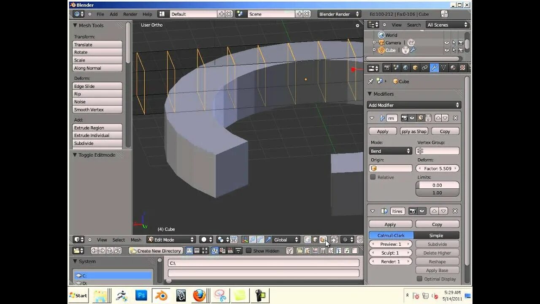Adjust the Preview level field
The image size is (540, 304).
tap(391, 244)
